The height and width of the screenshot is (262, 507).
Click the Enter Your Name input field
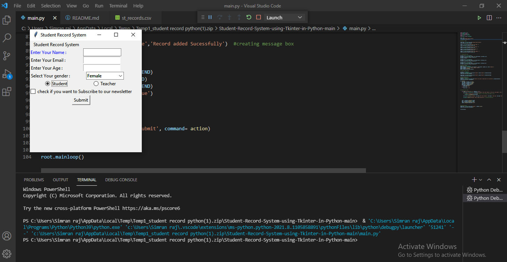click(102, 52)
